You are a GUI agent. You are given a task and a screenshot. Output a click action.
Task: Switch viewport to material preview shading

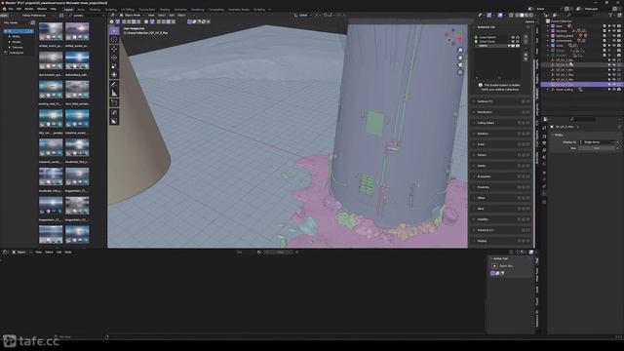pyautogui.click(x=526, y=16)
